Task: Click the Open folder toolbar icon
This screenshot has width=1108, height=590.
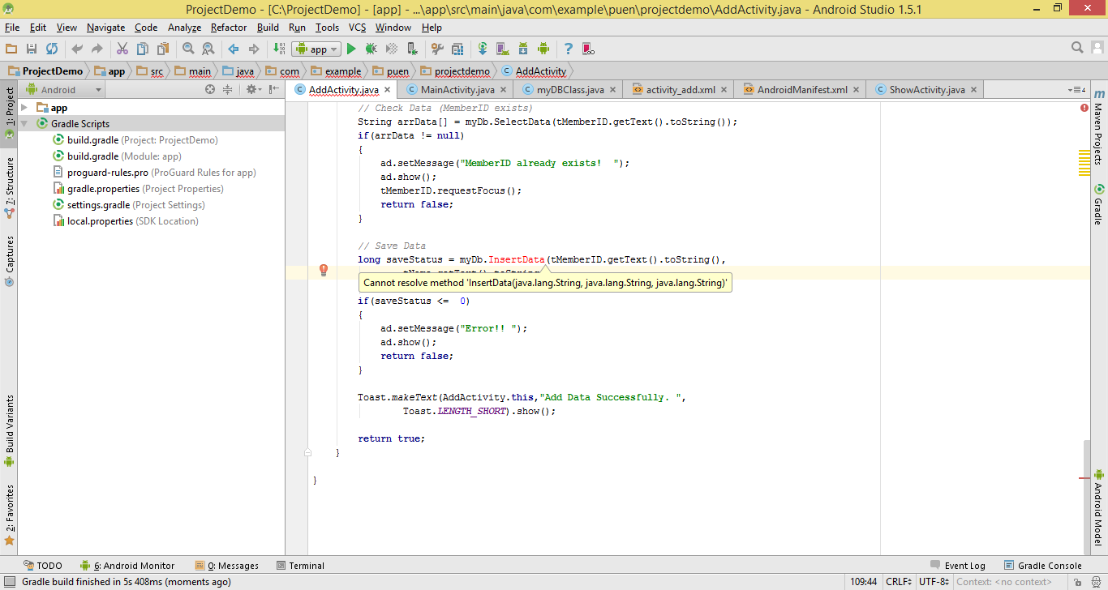Action: 11,49
